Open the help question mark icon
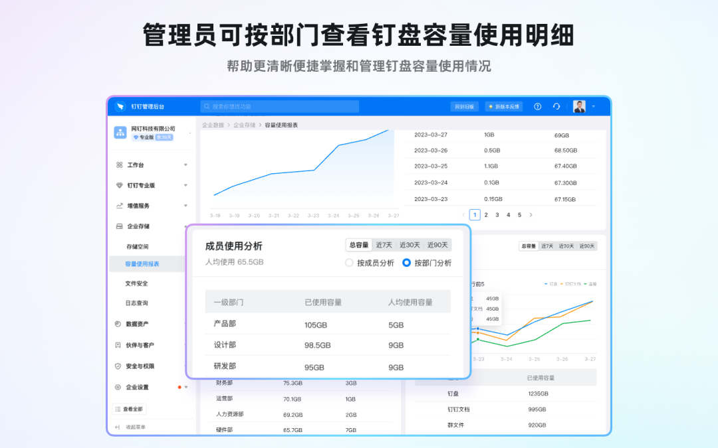Image resolution: width=718 pixels, height=448 pixels. (x=538, y=106)
